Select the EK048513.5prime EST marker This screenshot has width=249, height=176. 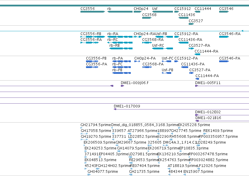click(x=86, y=163)
